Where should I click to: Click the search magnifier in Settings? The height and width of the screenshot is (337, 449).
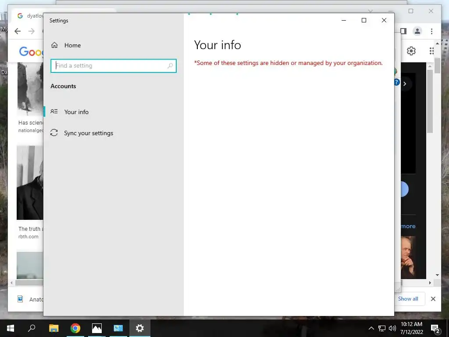tap(170, 66)
